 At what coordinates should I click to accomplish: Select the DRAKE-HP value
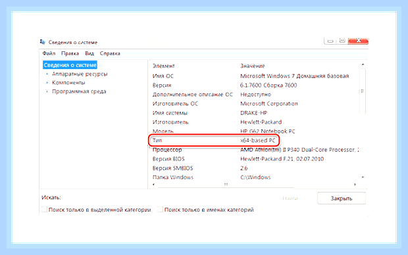[254, 113]
